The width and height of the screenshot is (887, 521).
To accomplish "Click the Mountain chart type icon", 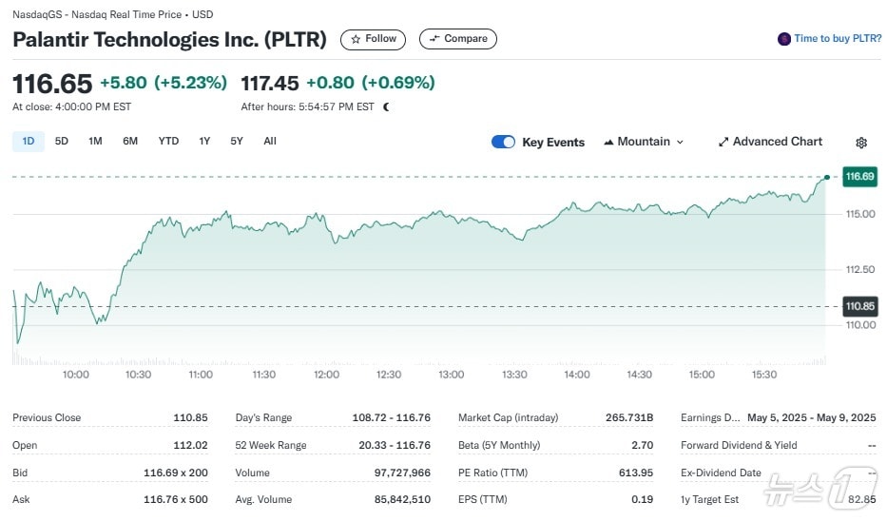I will point(608,142).
